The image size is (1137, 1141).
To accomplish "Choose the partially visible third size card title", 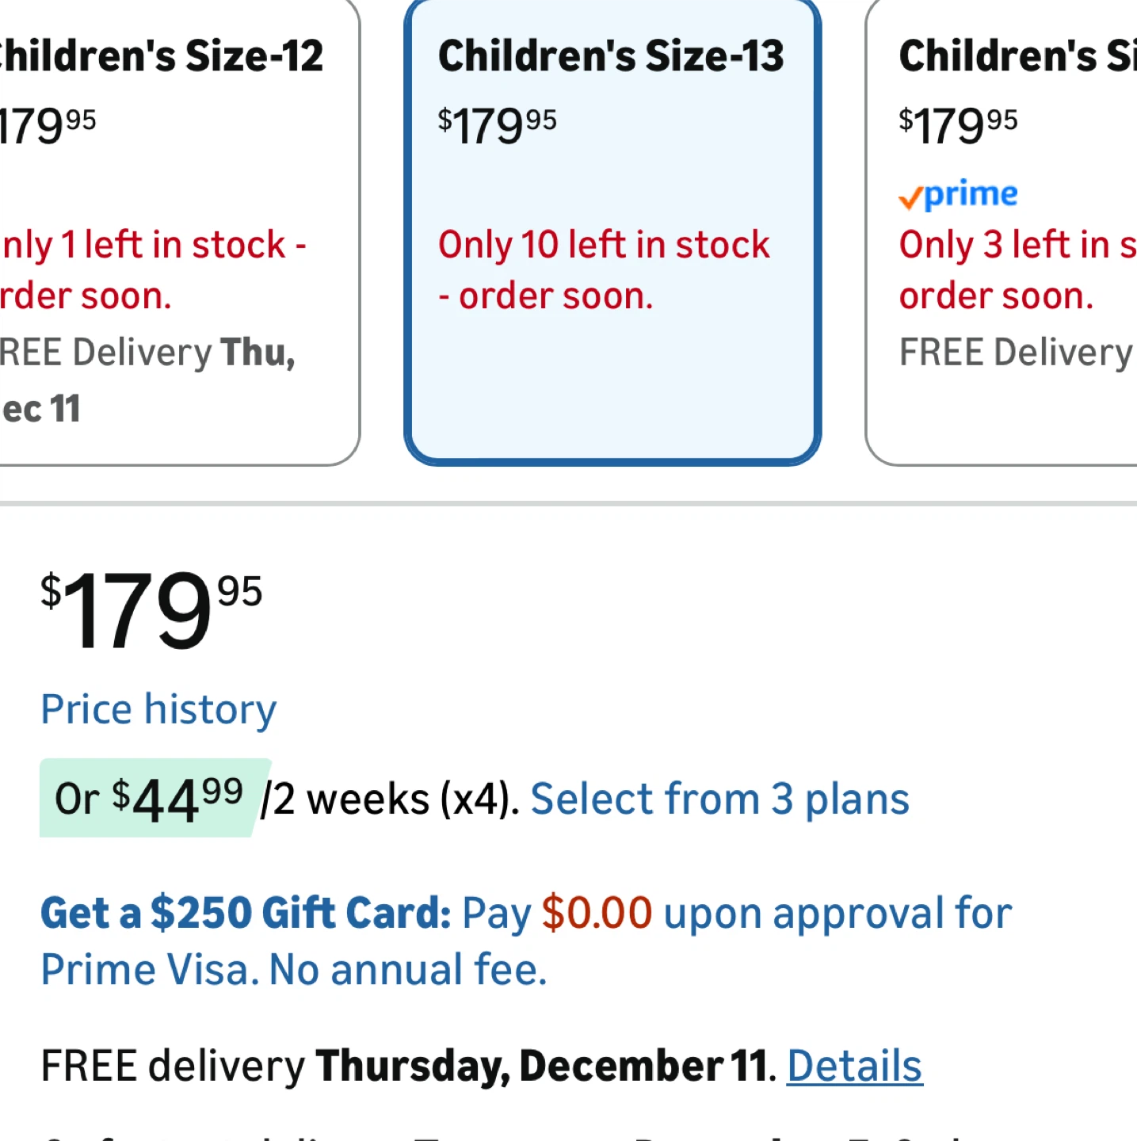I will (x=1017, y=57).
